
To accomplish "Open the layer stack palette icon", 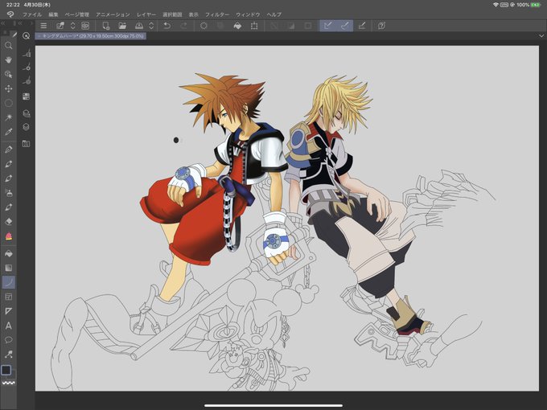I will click(26, 113).
